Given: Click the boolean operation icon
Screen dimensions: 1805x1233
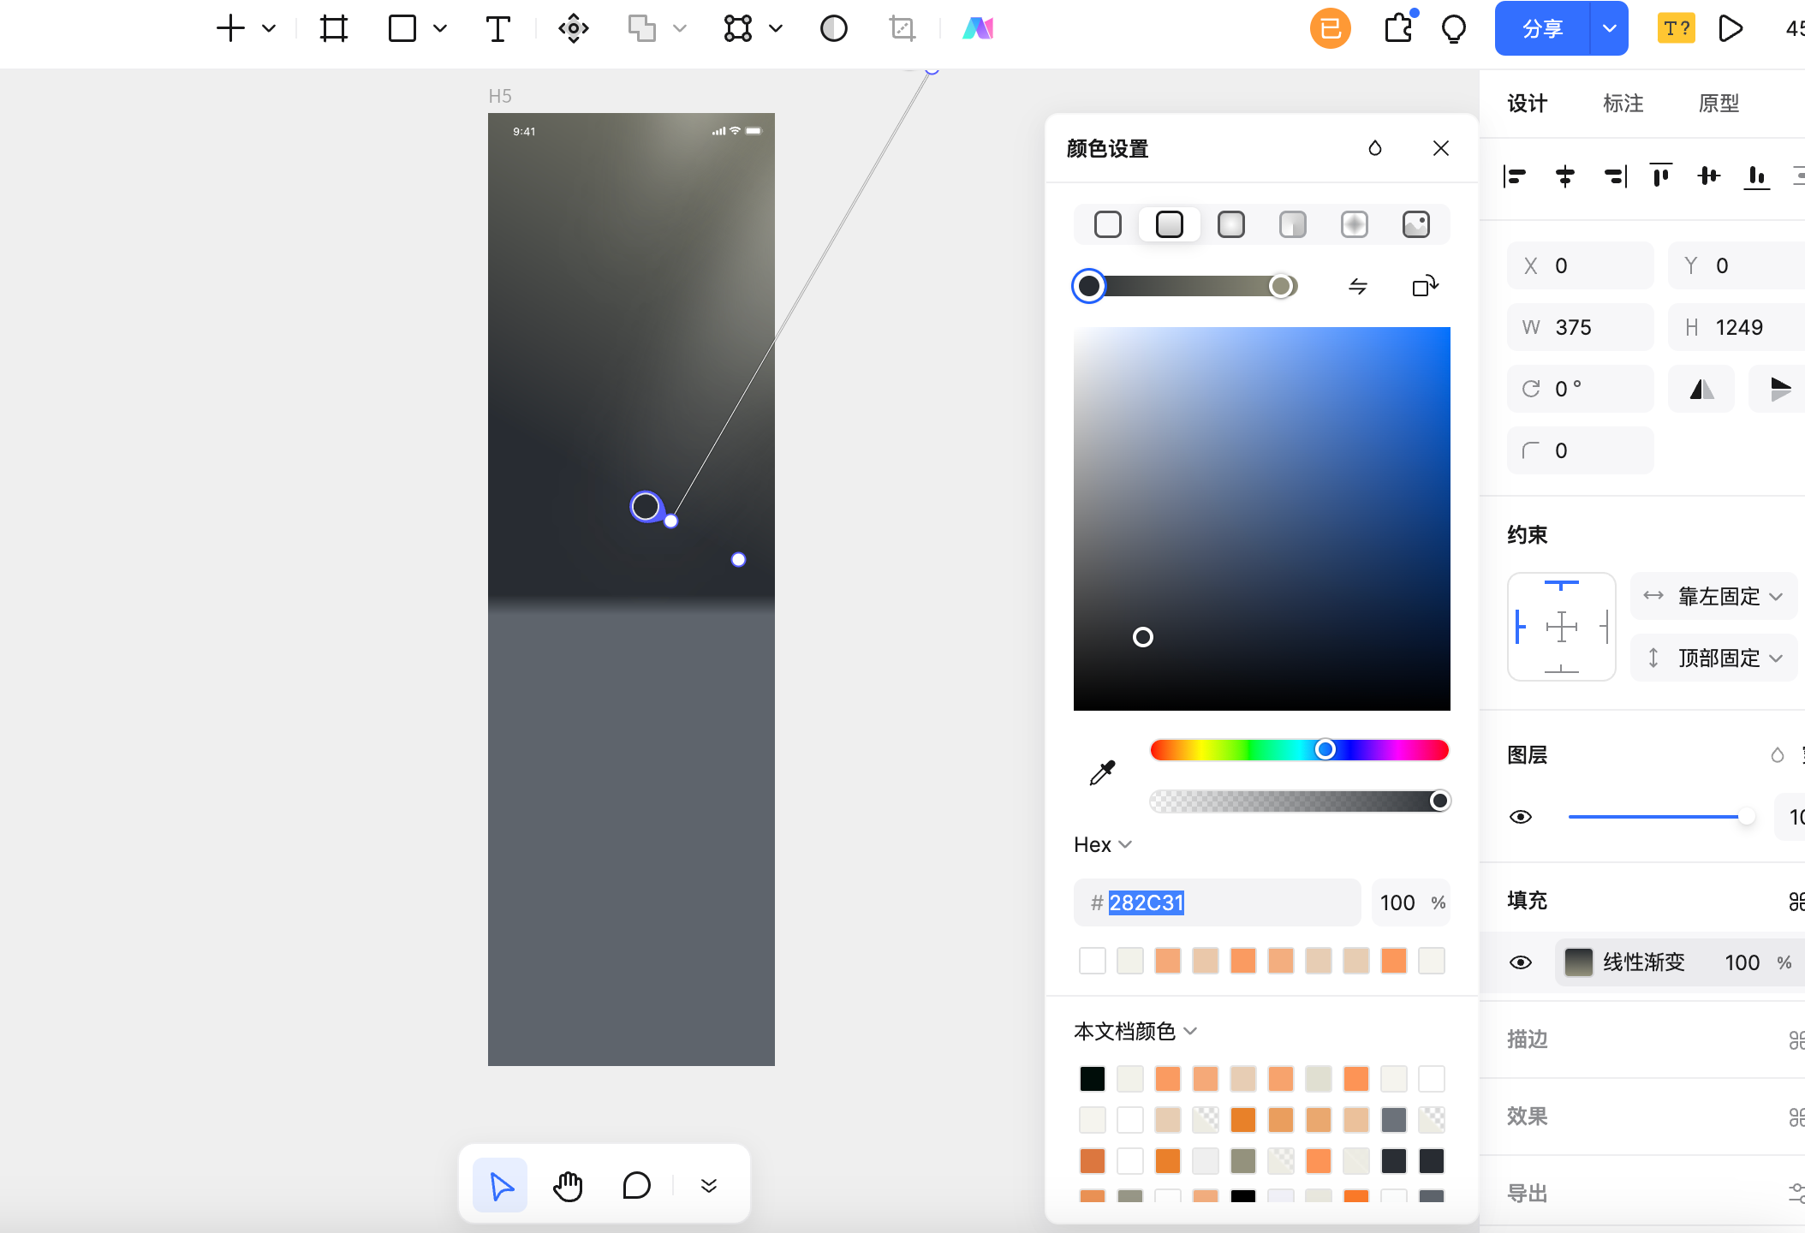Looking at the screenshot, I should point(641,28).
